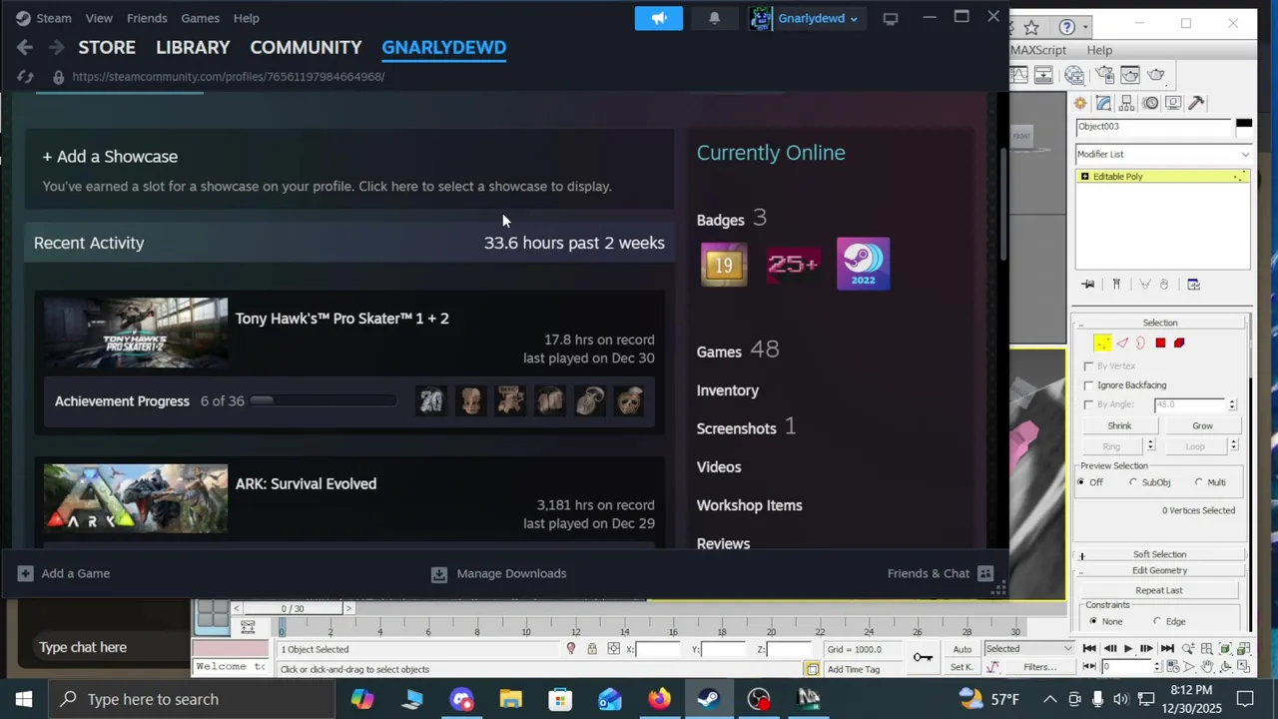Click Shrink selection button
1278x719 pixels.
[x=1119, y=425]
